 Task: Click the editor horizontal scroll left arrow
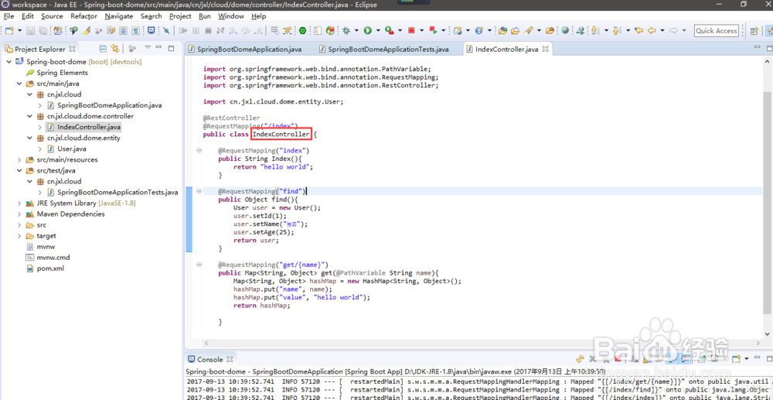(x=206, y=343)
